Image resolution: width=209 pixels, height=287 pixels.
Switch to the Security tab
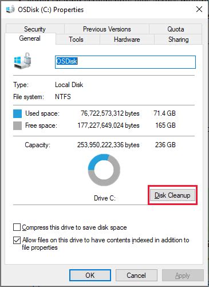35,29
